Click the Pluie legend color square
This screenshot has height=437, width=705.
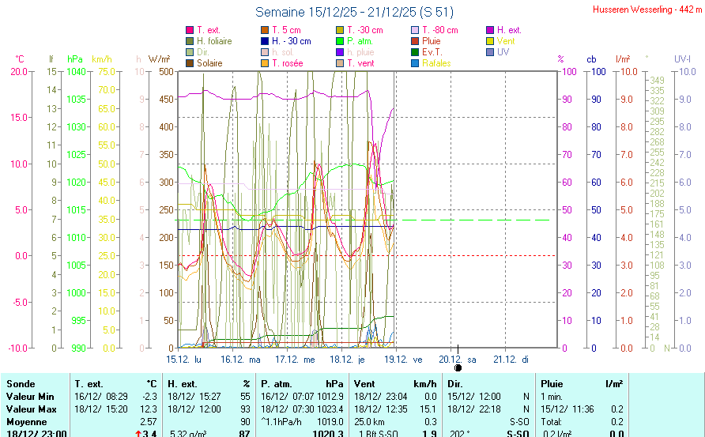[x=415, y=41]
